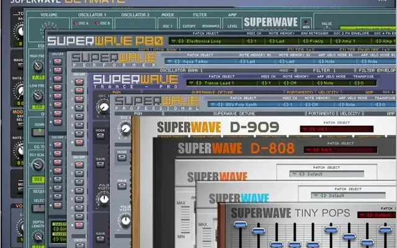Click the Superwave Tiny Pops logo
397x248 pixels.
[290, 213]
